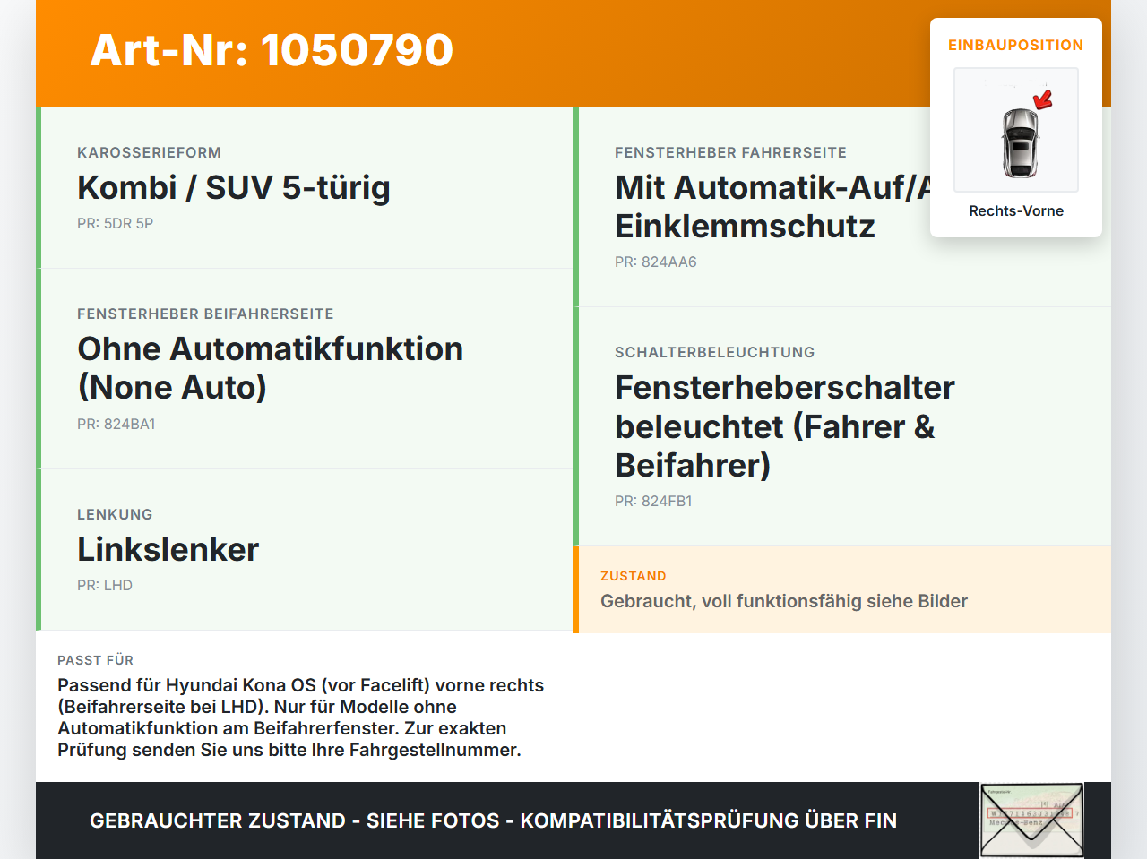Viewport: 1147px width, 859px height.
Task: Click the GEBRAUCHTER ZUSTAND footer banner text
Action: [493, 820]
